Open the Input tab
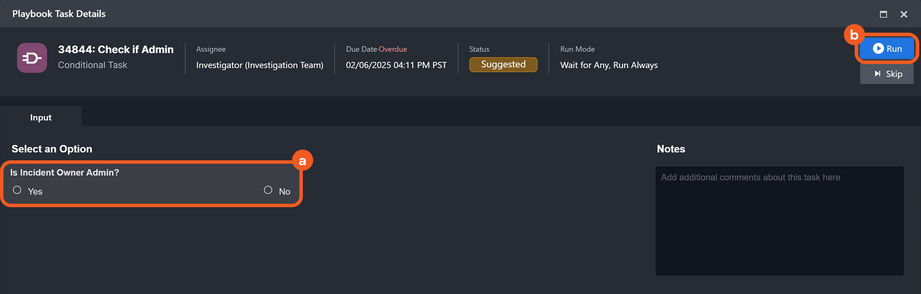This screenshot has width=921, height=294. point(41,117)
